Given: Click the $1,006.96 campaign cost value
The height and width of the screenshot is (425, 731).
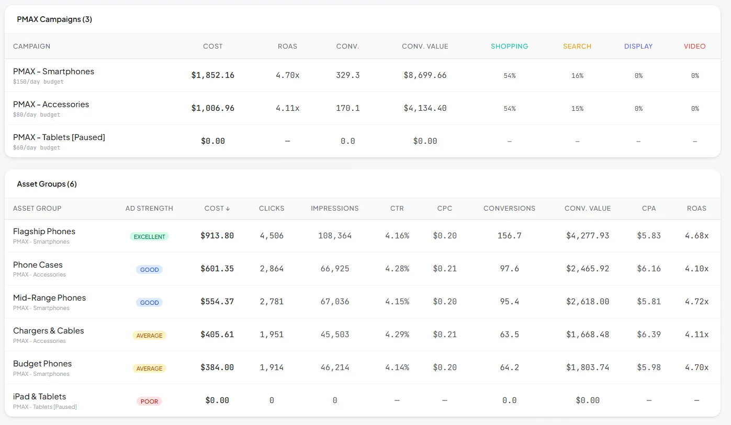Looking at the screenshot, I should tap(213, 108).
